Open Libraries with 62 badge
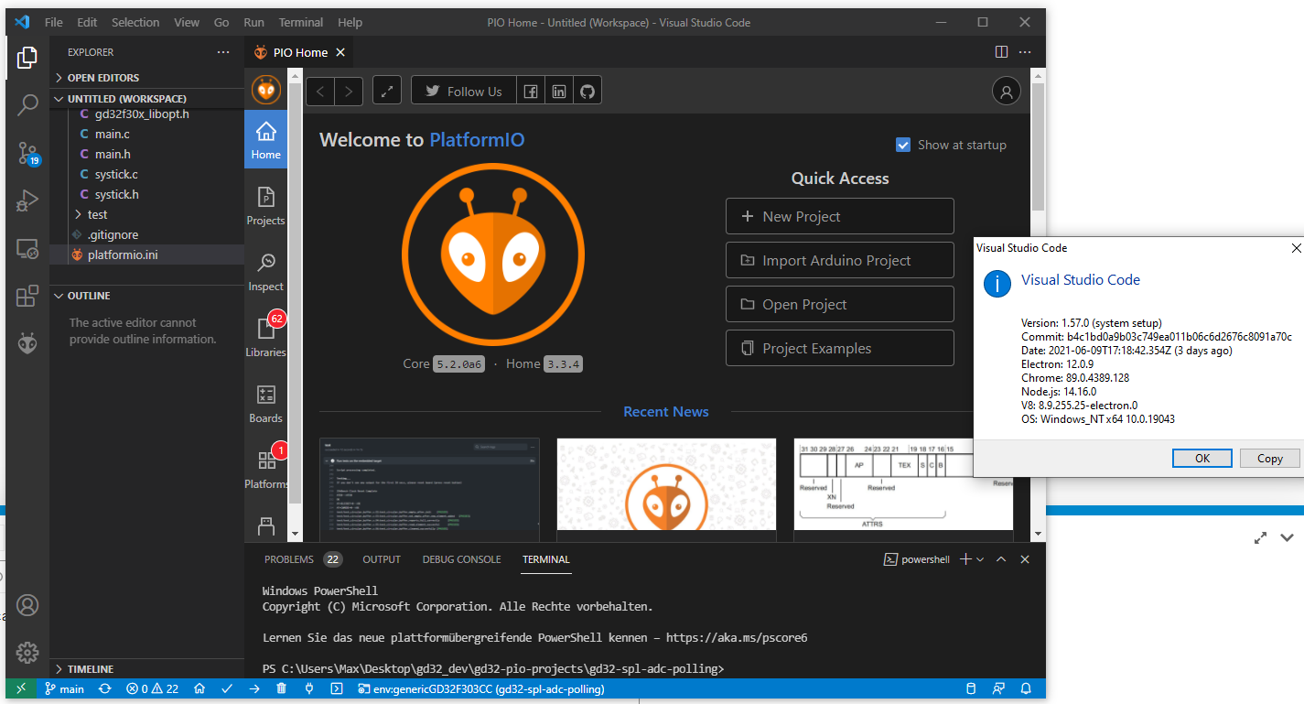This screenshot has width=1304, height=704. point(265,335)
